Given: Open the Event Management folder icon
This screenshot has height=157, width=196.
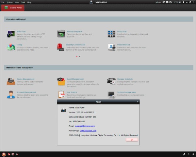Looking at the screenshot, I should [61, 81].
